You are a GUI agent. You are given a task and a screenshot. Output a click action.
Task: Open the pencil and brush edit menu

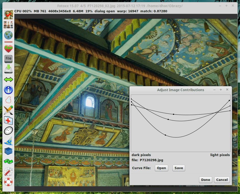(8, 110)
